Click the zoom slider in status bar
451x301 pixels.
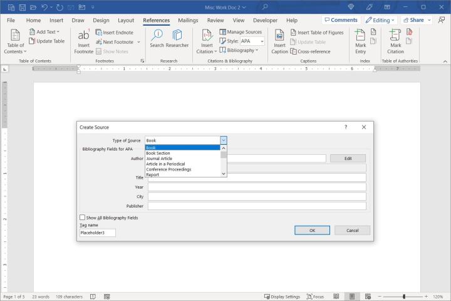(404, 296)
